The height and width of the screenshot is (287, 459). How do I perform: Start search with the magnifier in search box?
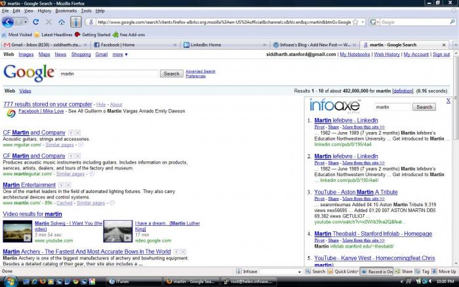(x=452, y=22)
